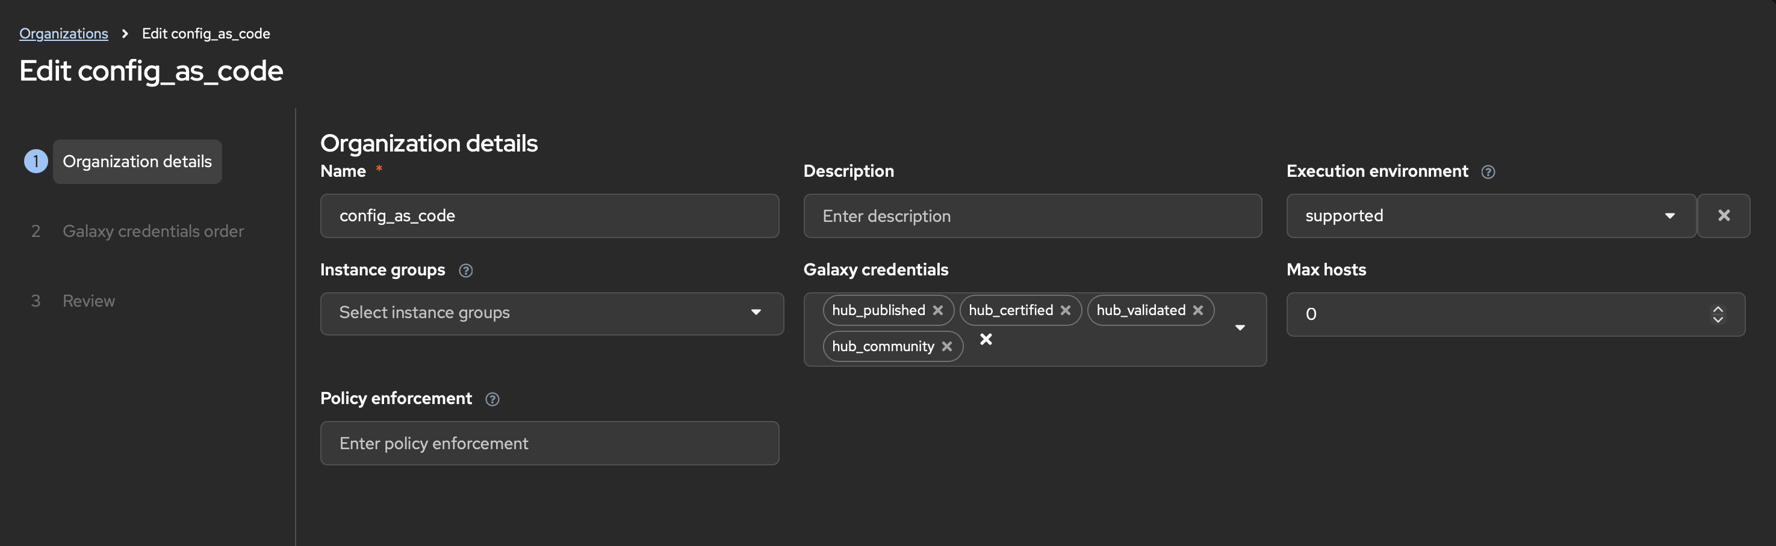Open the Policy enforcement help tooltip icon

coord(492,399)
